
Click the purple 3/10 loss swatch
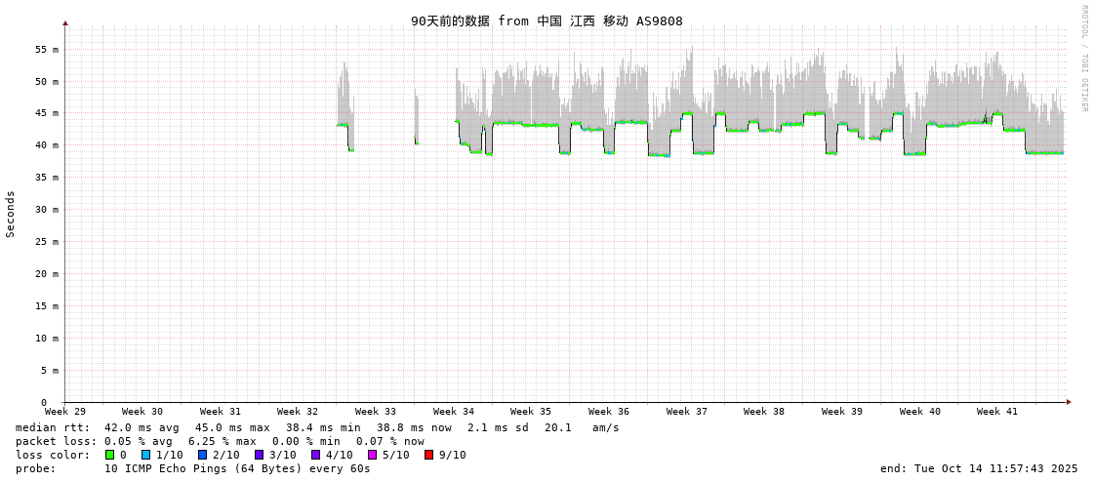pyautogui.click(x=259, y=455)
